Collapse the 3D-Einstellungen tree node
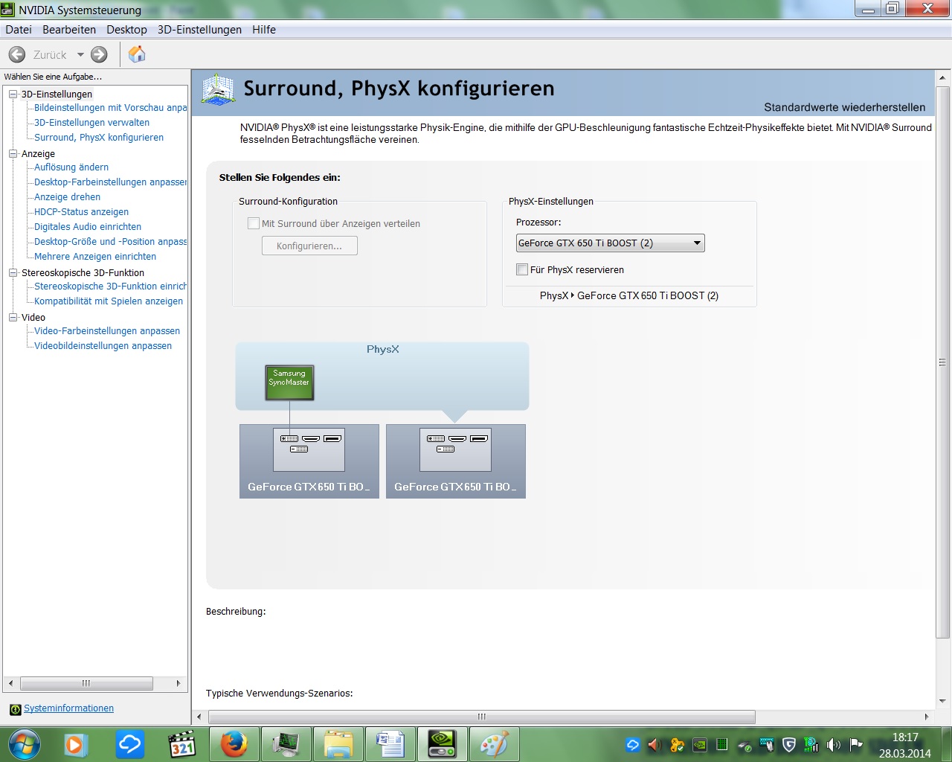 tap(13, 94)
